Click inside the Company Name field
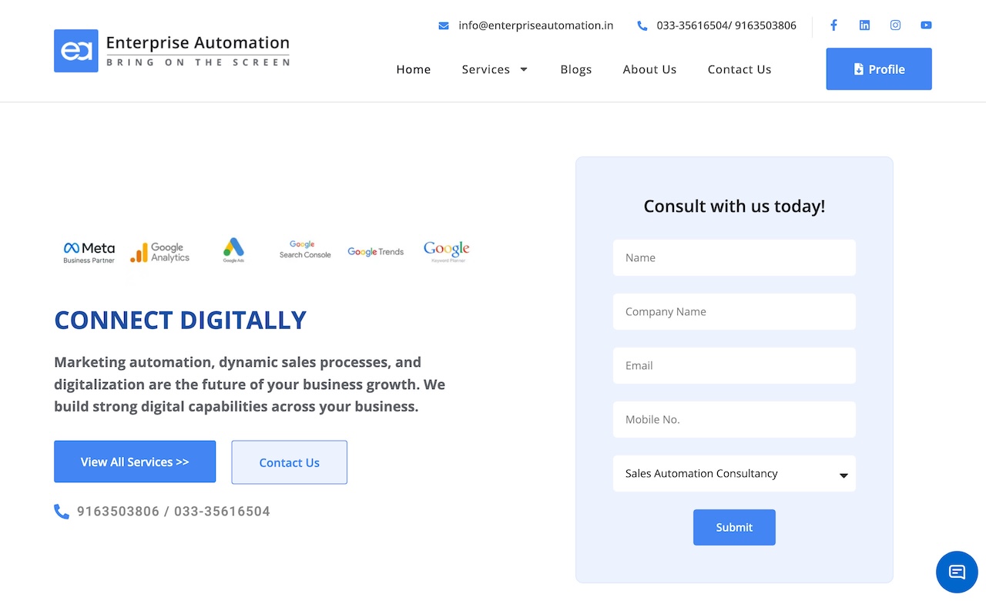986x601 pixels. [733, 311]
